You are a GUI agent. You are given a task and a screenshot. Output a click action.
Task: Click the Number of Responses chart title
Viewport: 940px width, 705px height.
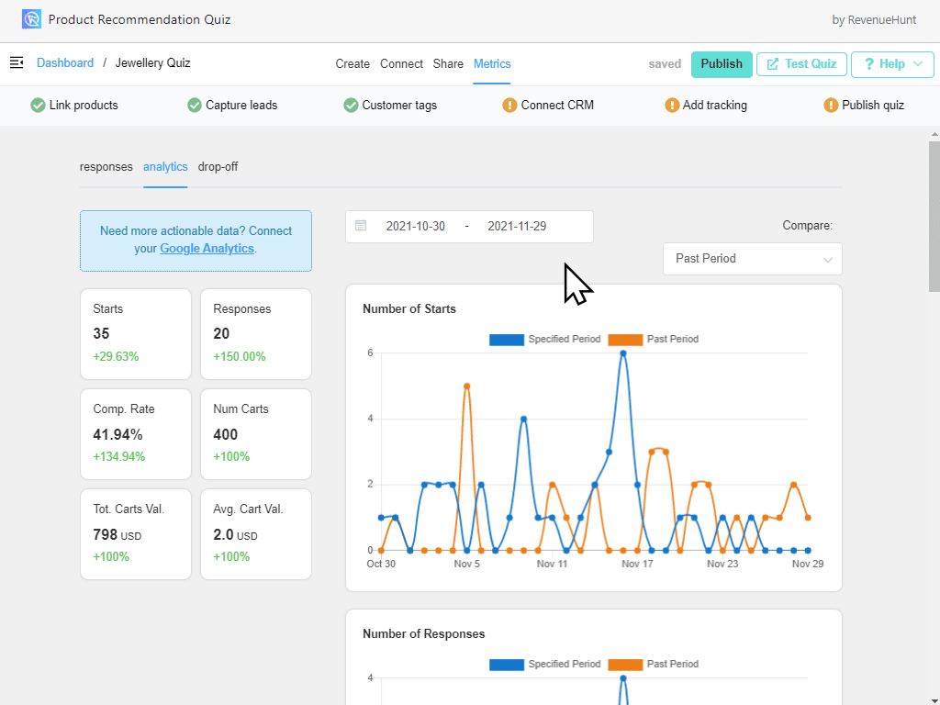[x=424, y=633]
